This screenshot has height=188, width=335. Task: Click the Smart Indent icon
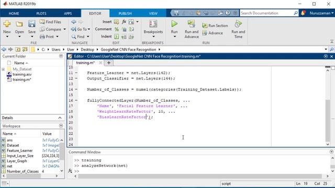tap(116, 37)
